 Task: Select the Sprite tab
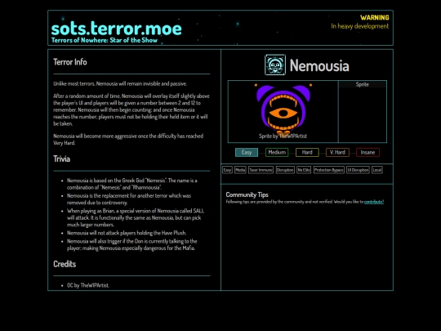pyautogui.click(x=363, y=84)
